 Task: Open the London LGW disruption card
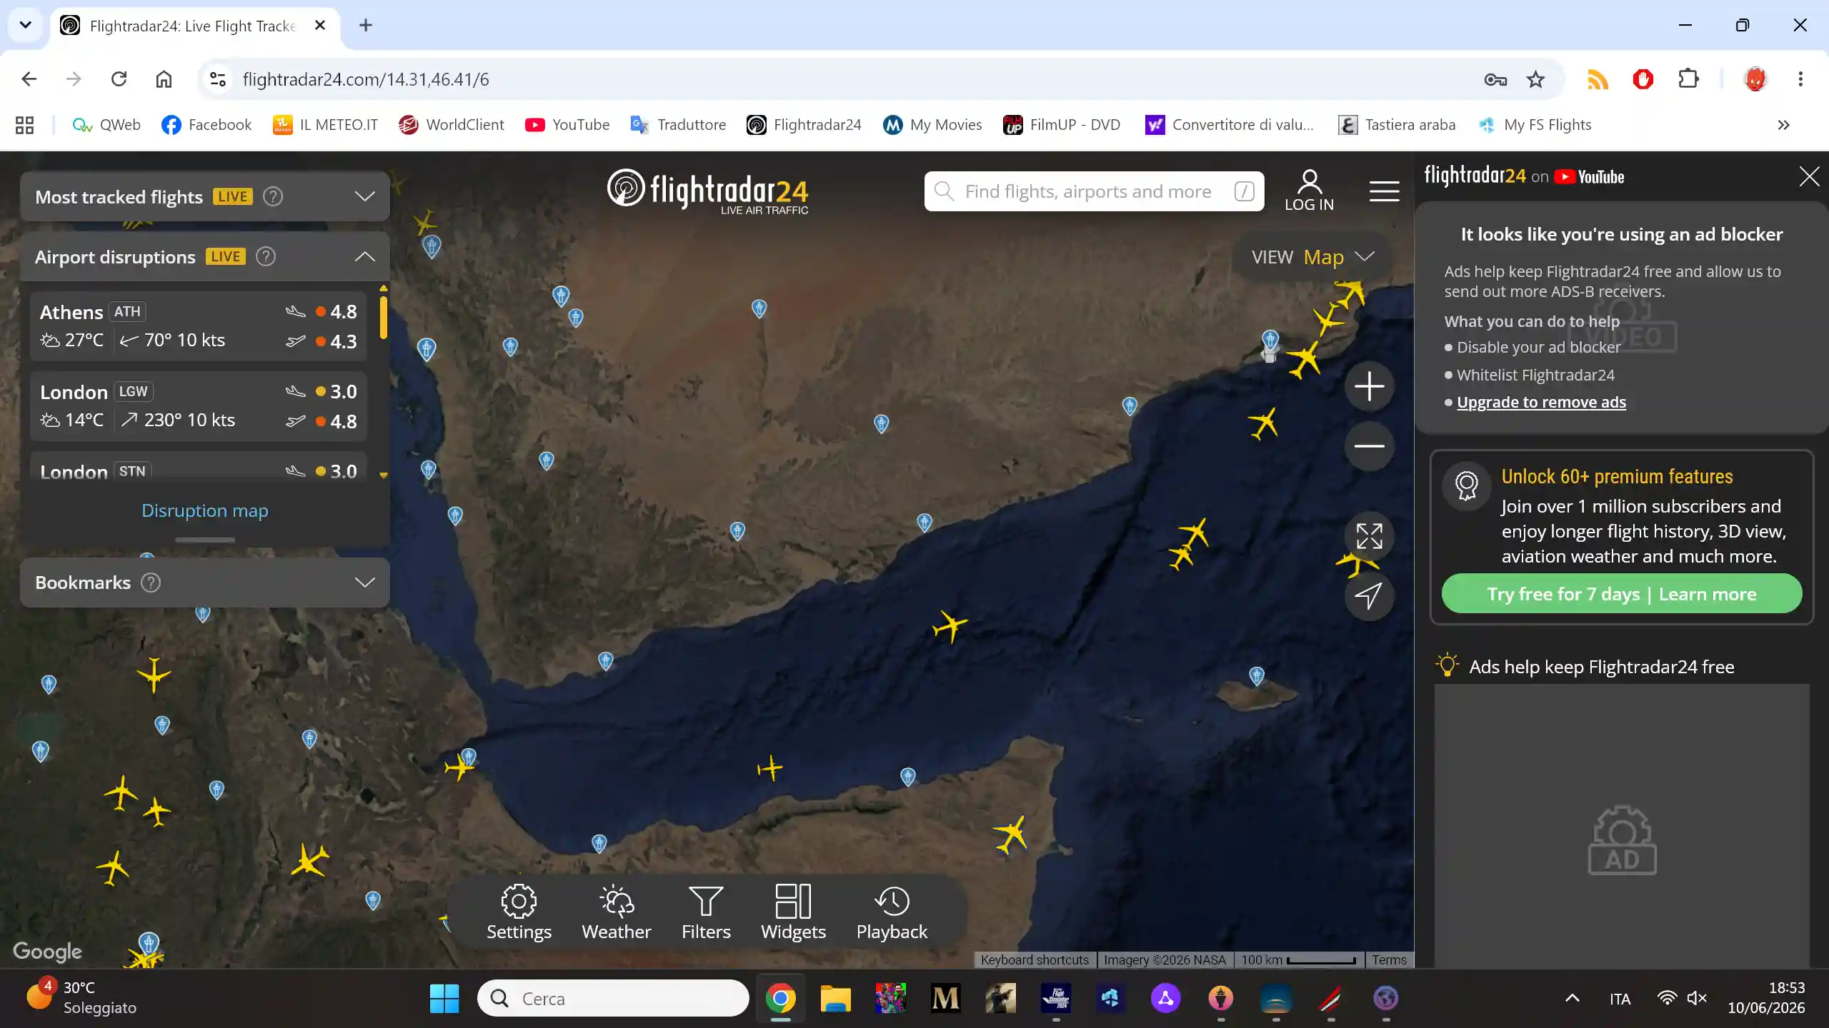[199, 406]
